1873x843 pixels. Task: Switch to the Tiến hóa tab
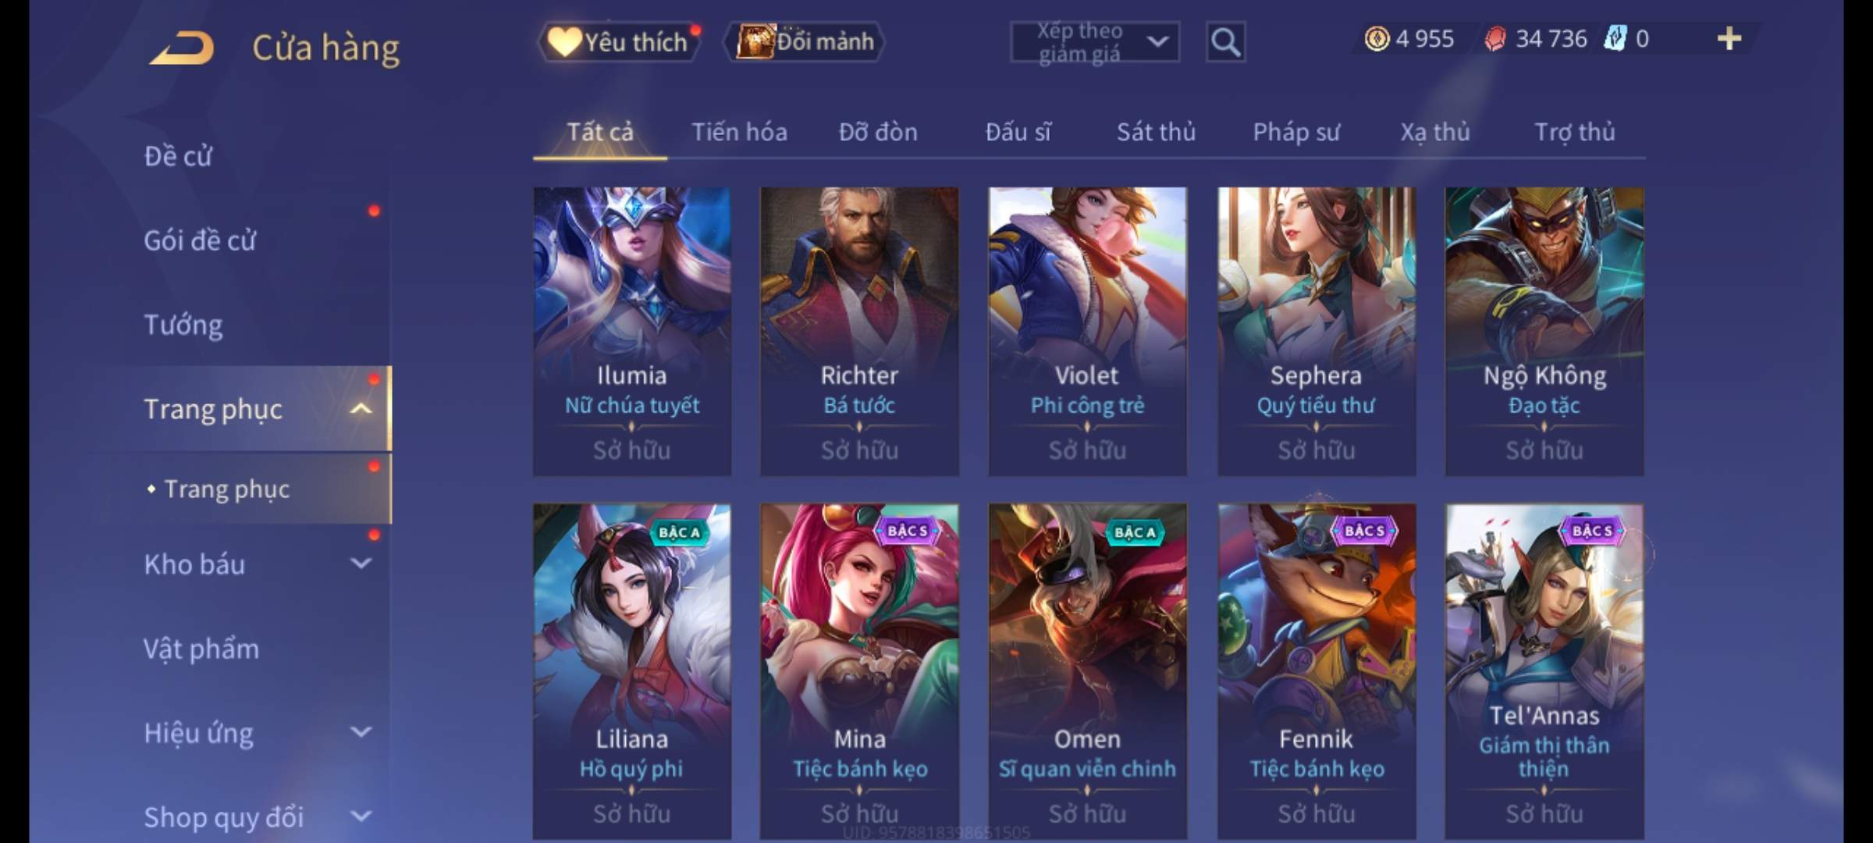(739, 132)
